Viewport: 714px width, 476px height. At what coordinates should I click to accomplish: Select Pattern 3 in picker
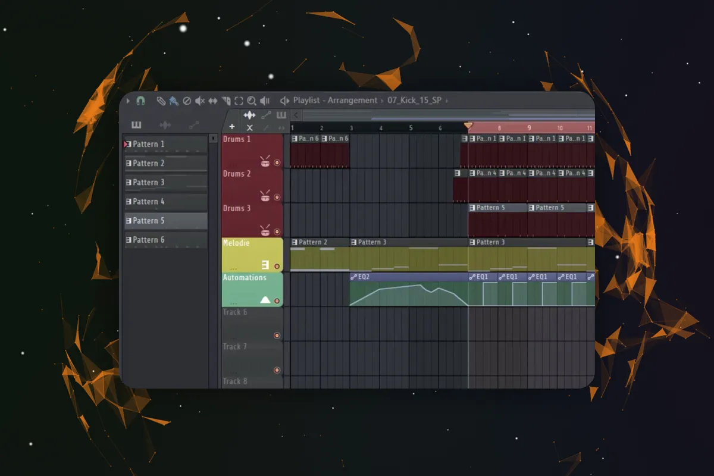[x=165, y=182]
